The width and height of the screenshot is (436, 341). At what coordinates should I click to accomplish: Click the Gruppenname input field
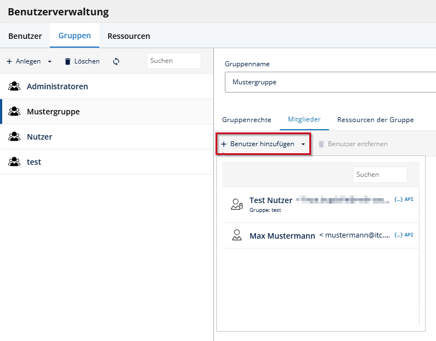[x=330, y=82]
